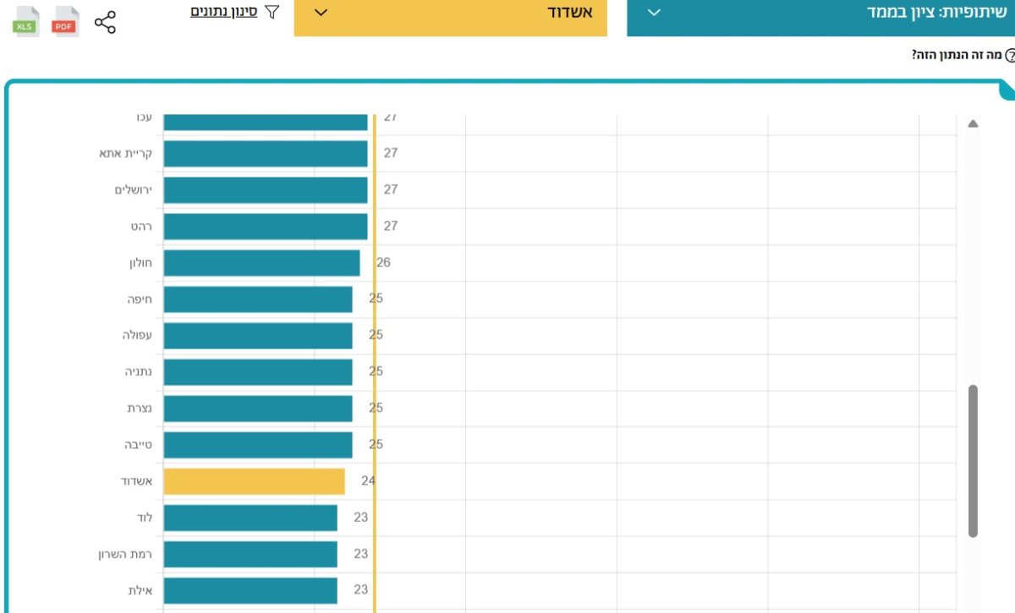The image size is (1015, 613).
Task: Click the חולון bar showing 26
Action: [261, 263]
